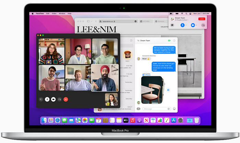Open Edit menu
The image size is (240, 143).
48,14
